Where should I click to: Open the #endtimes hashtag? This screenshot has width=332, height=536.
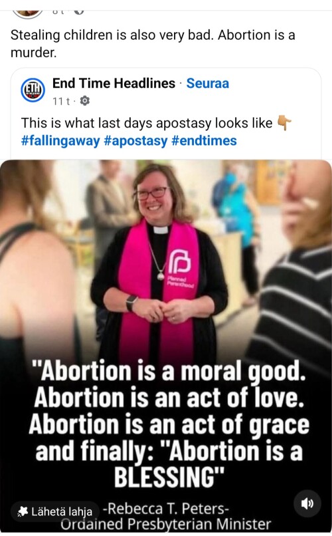204,140
